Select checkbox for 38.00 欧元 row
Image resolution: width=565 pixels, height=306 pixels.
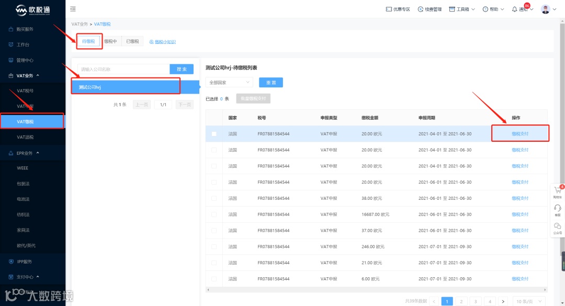coord(214,199)
